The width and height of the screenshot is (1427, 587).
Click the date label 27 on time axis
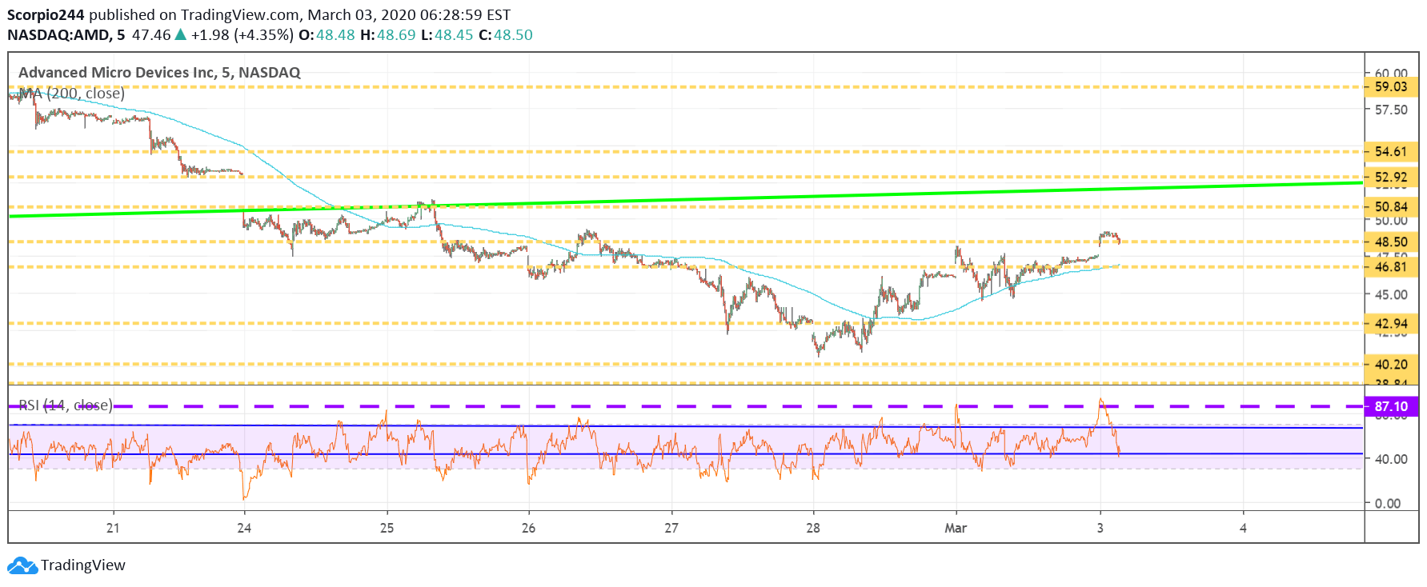coord(671,528)
